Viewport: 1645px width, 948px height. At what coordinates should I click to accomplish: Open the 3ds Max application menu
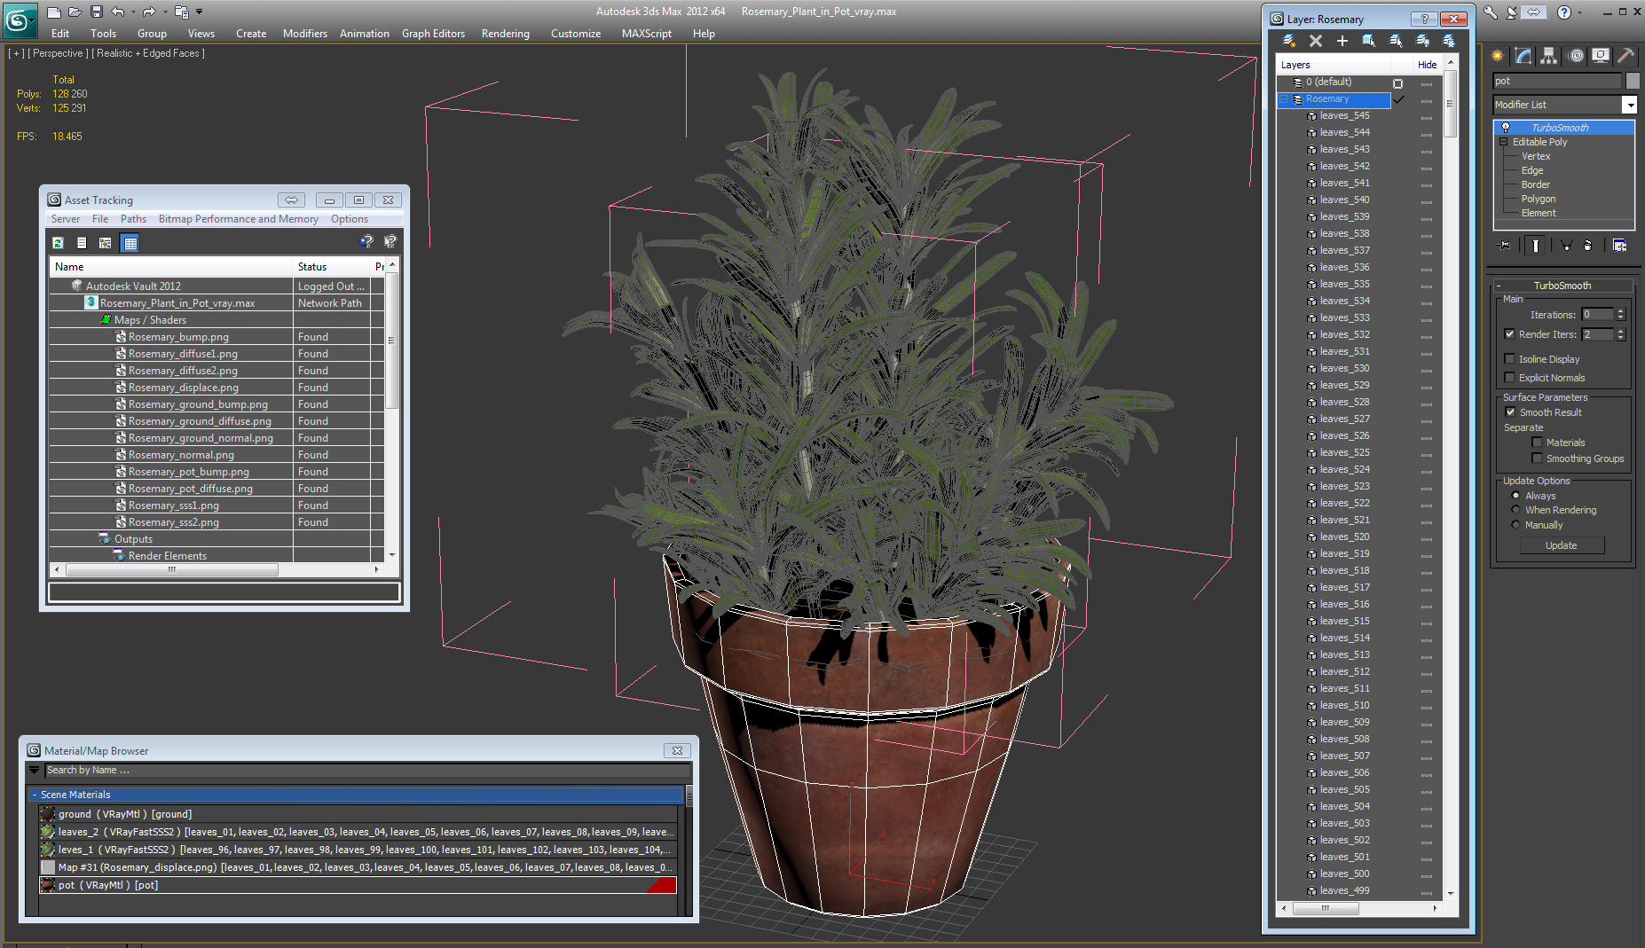(x=19, y=20)
